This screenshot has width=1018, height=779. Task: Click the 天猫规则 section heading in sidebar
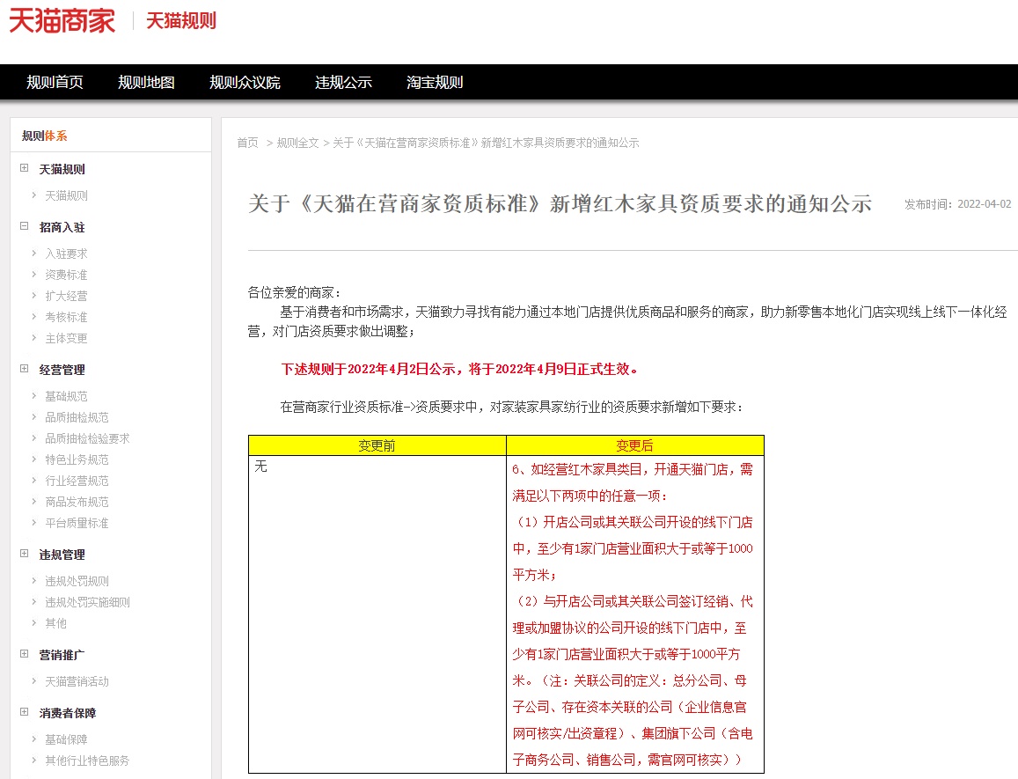(62, 170)
